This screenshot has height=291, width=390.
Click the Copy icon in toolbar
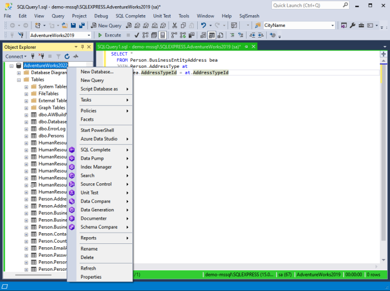point(183,25)
